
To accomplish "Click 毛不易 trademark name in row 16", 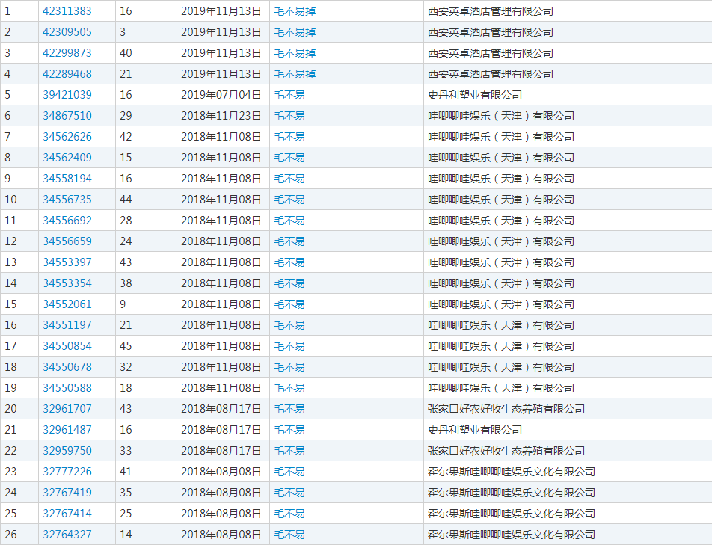I will coord(289,325).
